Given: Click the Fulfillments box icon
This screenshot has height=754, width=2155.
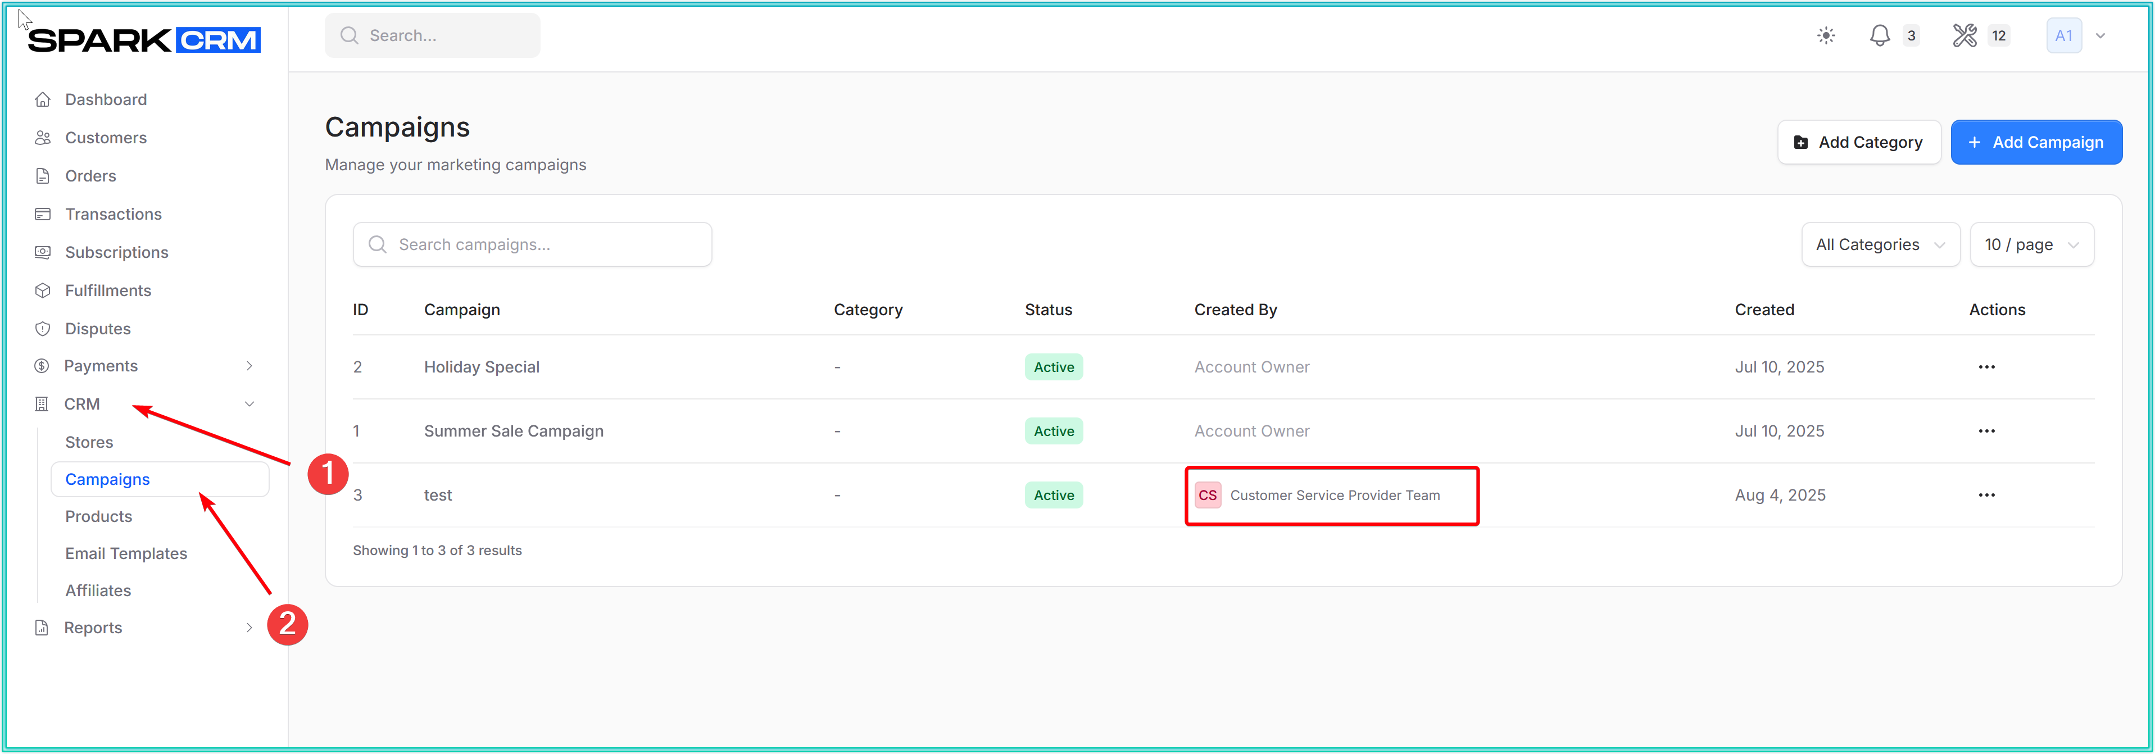Looking at the screenshot, I should pyautogui.click(x=43, y=290).
